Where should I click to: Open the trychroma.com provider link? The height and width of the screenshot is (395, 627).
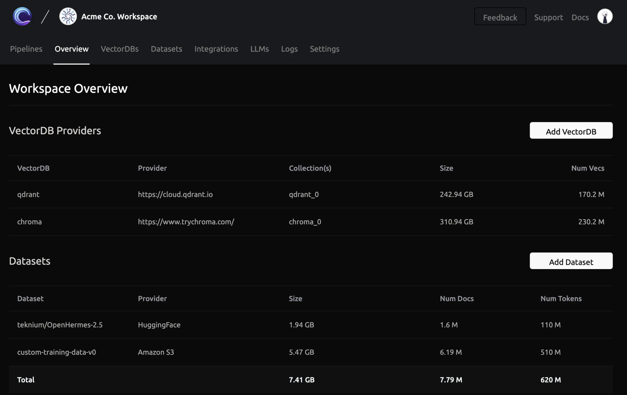pos(186,222)
